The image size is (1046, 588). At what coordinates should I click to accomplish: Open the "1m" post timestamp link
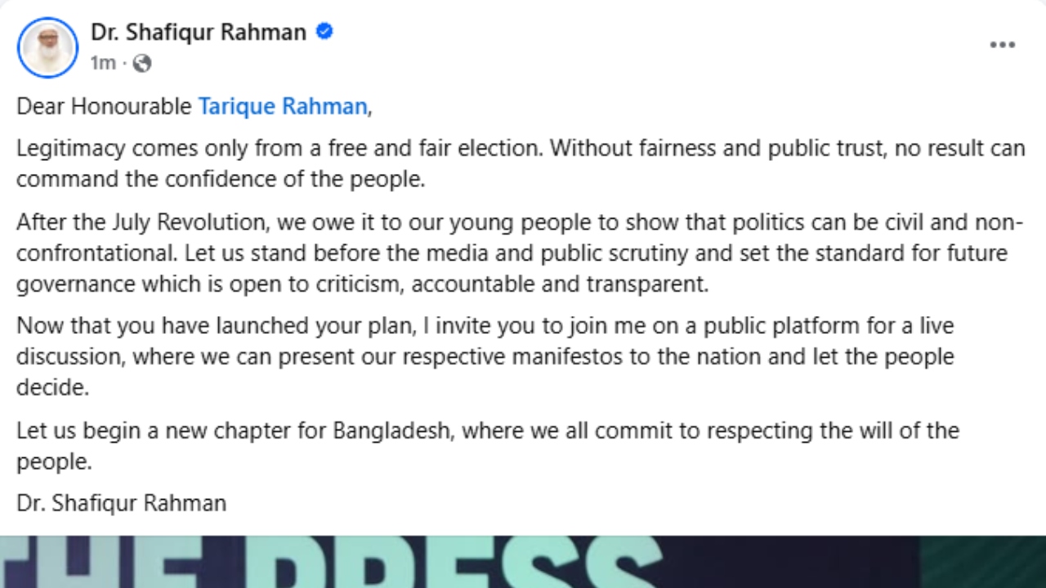(x=103, y=63)
